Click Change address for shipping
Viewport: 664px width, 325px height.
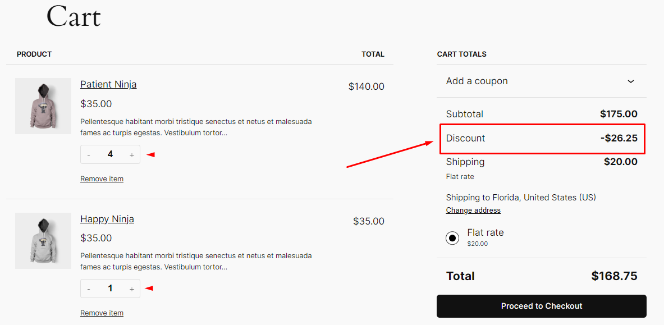point(473,210)
